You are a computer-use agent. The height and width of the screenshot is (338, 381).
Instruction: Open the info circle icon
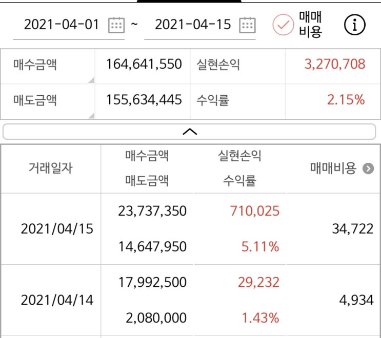click(x=354, y=25)
